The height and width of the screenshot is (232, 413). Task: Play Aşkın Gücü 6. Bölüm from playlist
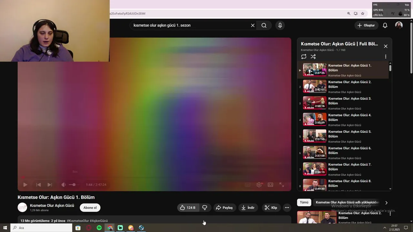(x=343, y=153)
